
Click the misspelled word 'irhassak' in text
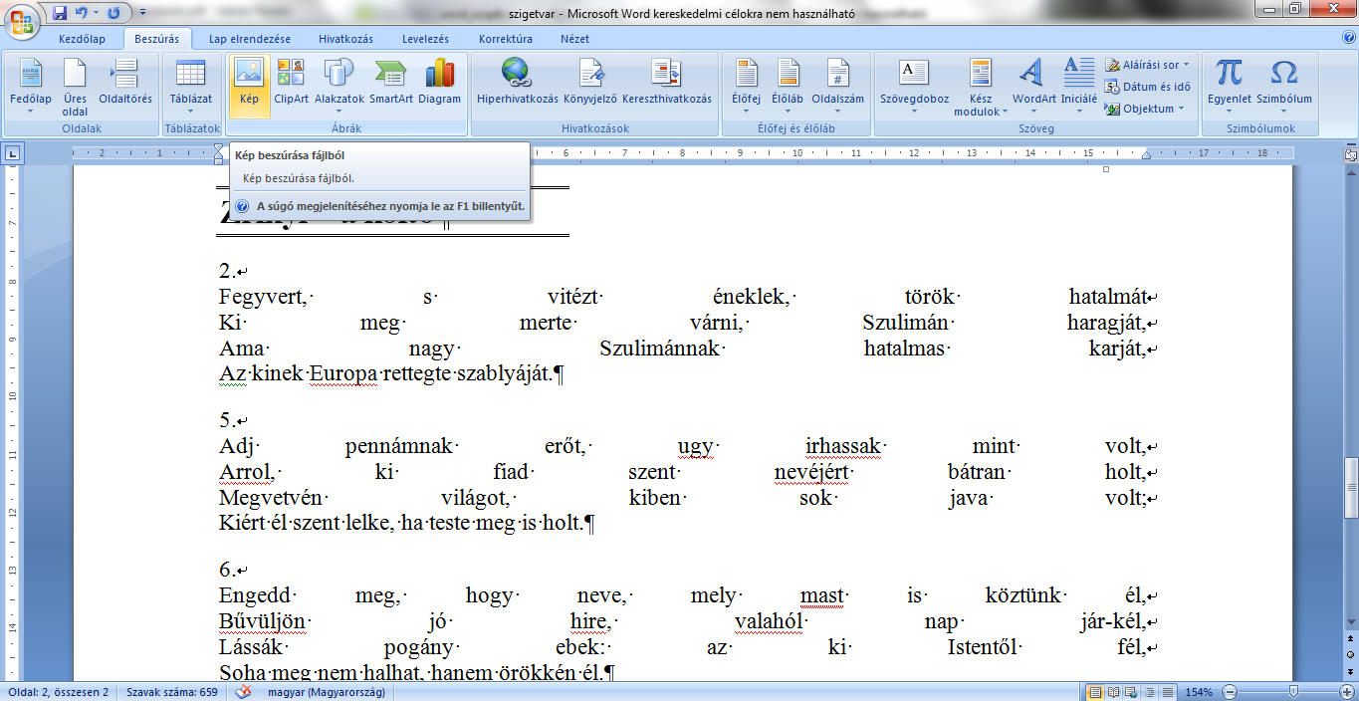click(843, 447)
